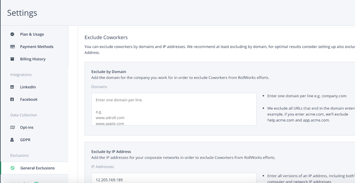Click the Settings page title
Image resolution: width=355 pixels, height=183 pixels.
click(22, 13)
